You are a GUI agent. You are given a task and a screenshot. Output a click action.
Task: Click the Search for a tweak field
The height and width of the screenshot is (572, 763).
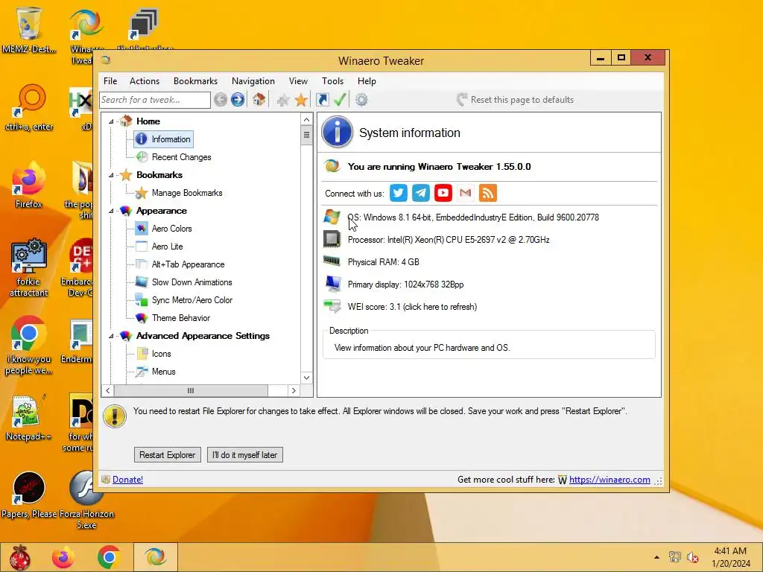[155, 100]
